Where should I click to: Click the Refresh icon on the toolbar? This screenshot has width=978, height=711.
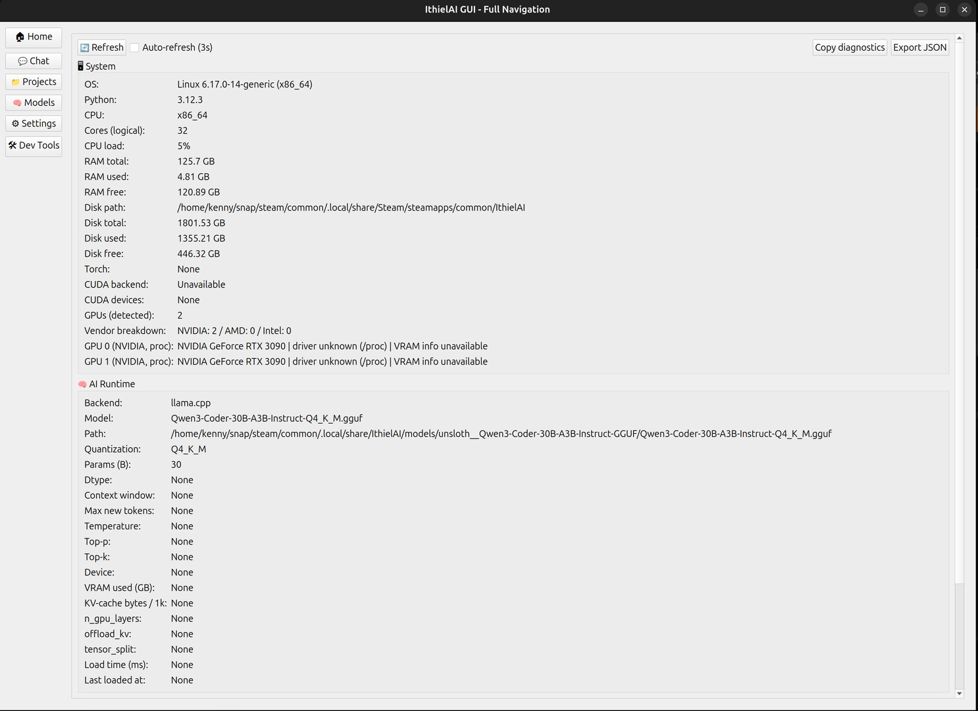pos(84,47)
